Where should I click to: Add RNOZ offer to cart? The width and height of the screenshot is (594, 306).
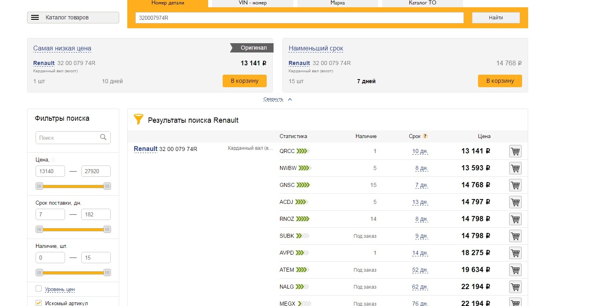[x=515, y=219]
